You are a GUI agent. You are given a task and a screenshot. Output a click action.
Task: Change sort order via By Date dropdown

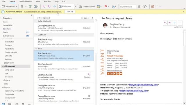click(x=85, y=18)
